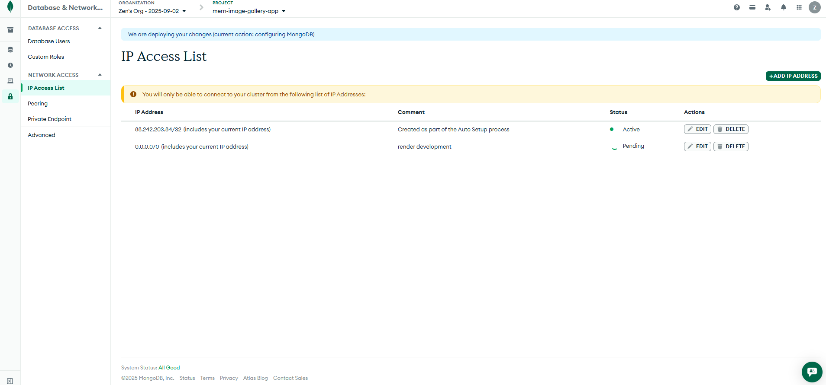Open the user avatar Z menu
Viewport: 826px width, 385px height.
pos(814,7)
